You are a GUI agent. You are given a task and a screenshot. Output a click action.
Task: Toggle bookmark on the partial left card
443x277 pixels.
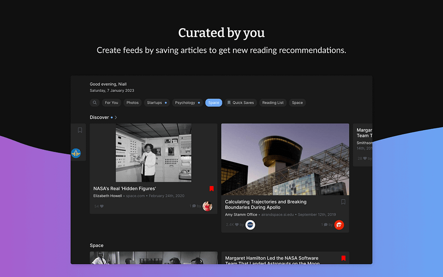click(x=80, y=130)
